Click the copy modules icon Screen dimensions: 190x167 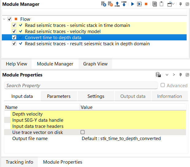pos(154,4)
